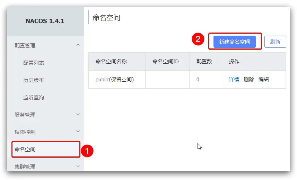Click the 集群管理 sidebar heading
The width and height of the screenshot is (297, 180).
[25, 166]
